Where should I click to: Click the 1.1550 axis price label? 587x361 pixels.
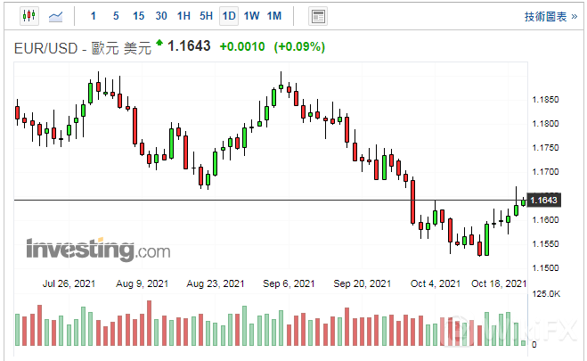(545, 244)
